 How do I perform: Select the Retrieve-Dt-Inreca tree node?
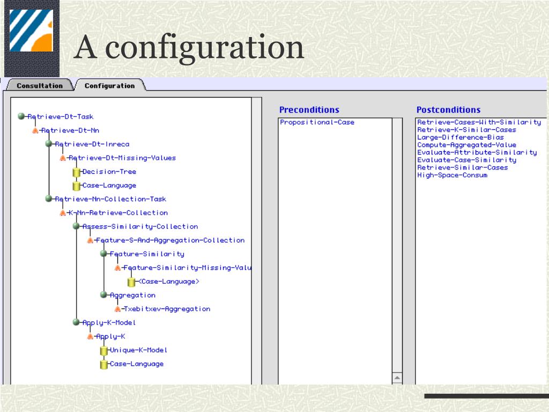(92, 144)
